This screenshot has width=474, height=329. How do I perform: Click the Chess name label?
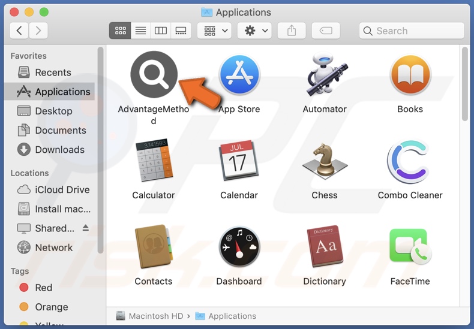pos(325,195)
